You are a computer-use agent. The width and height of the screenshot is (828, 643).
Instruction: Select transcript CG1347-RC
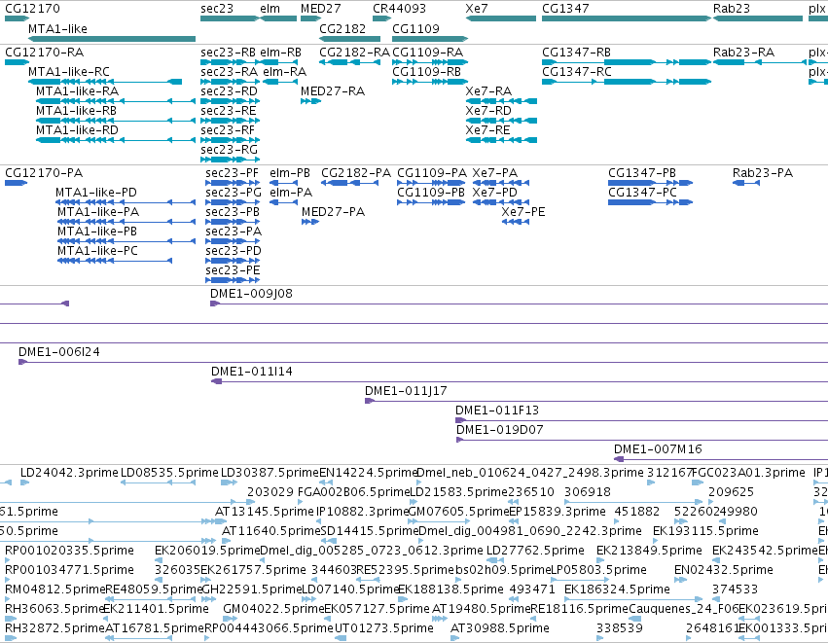(627, 82)
